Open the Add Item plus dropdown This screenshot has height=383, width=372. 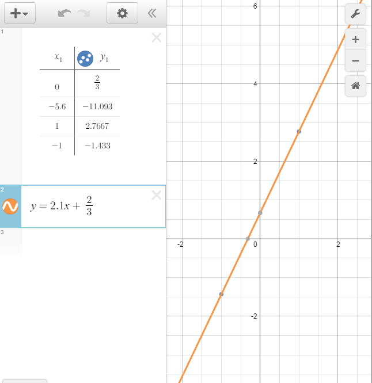20,13
